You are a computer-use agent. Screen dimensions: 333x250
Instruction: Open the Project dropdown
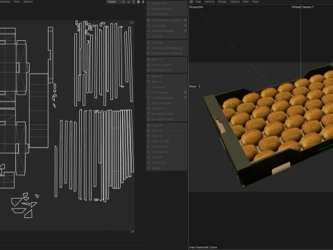(x=116, y=2)
